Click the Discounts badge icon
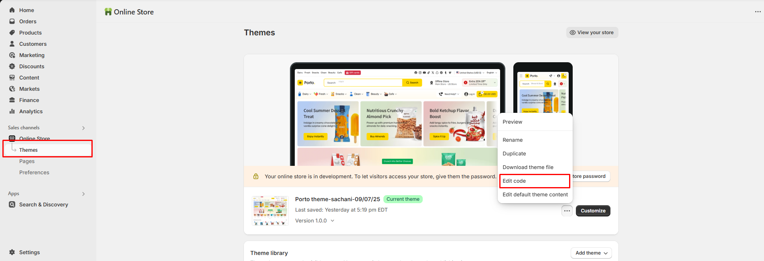This screenshot has height=261, width=764. point(12,66)
